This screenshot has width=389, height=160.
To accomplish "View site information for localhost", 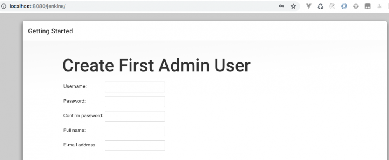I will (x=4, y=6).
